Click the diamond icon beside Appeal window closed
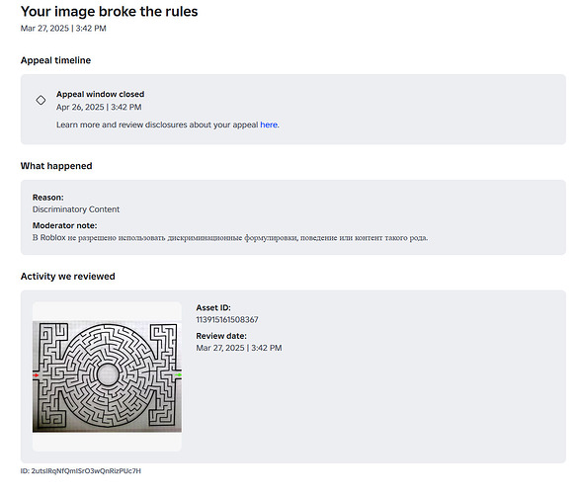The height and width of the screenshot is (494, 578). [x=41, y=100]
